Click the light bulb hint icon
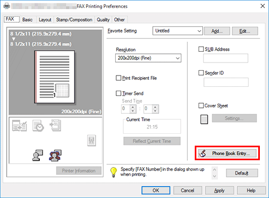The height and width of the screenshot is (198, 269). click(114, 172)
